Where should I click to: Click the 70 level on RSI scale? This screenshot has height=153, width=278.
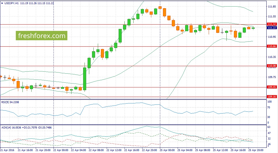269,108
